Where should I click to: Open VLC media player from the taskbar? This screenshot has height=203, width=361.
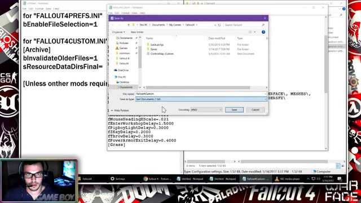click(x=288, y=179)
